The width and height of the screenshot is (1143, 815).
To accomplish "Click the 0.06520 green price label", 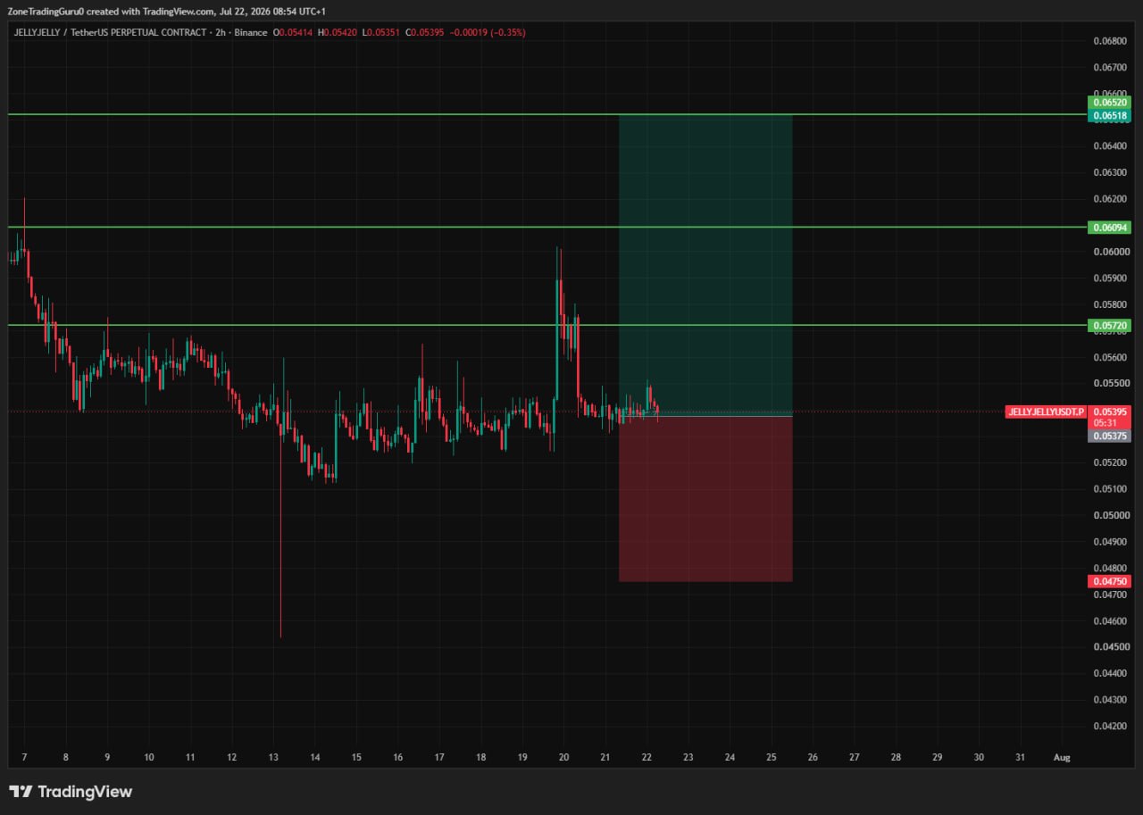I will [x=1109, y=103].
